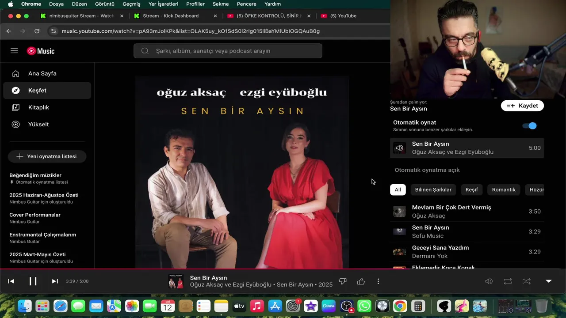Select the All filter chip
Screen dimensions: 566x318
pyautogui.click(x=398, y=189)
